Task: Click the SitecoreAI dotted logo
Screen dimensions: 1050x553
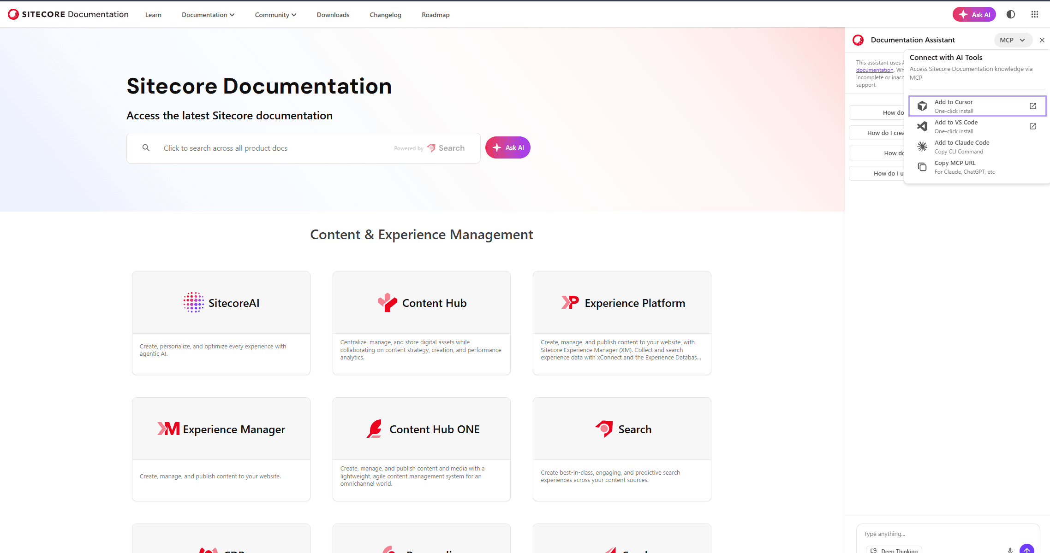Action: pos(193,302)
